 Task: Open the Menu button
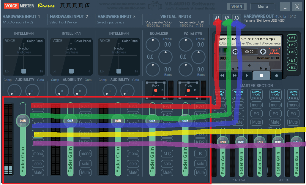tap(263, 7)
